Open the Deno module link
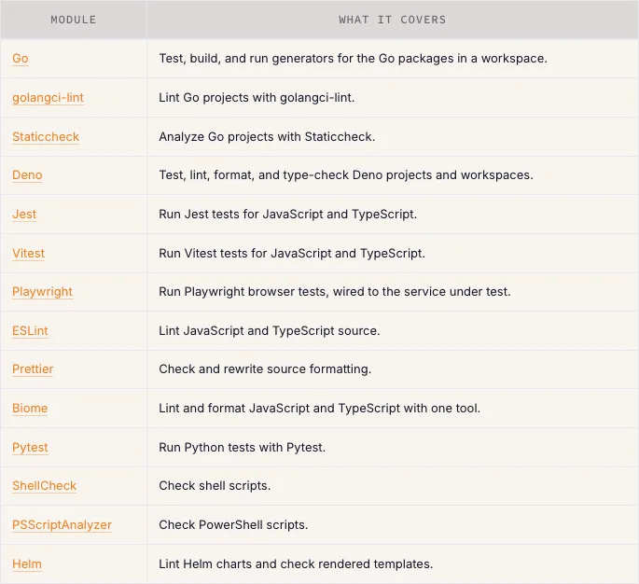 27,174
